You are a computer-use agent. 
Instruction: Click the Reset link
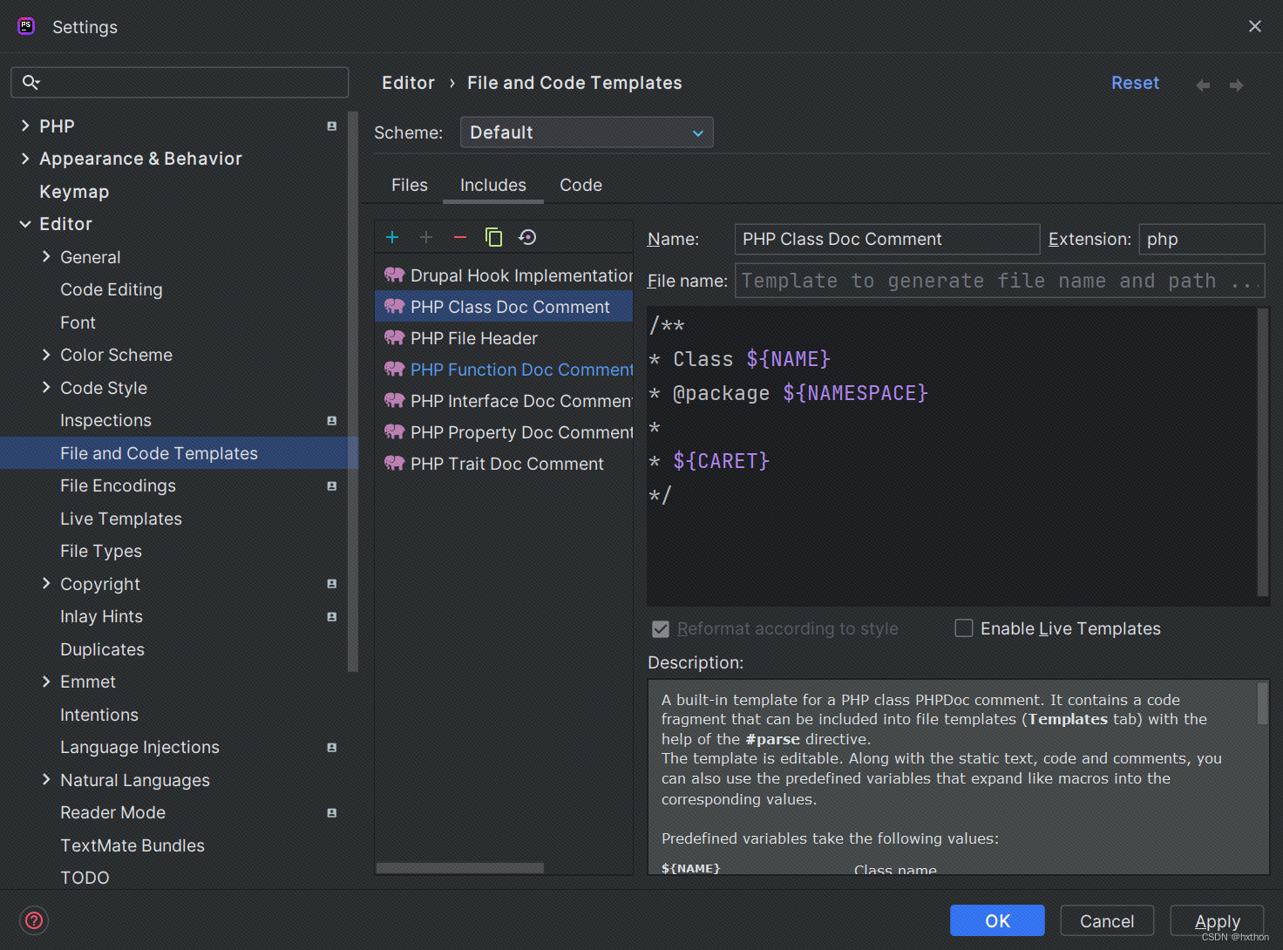tap(1135, 83)
